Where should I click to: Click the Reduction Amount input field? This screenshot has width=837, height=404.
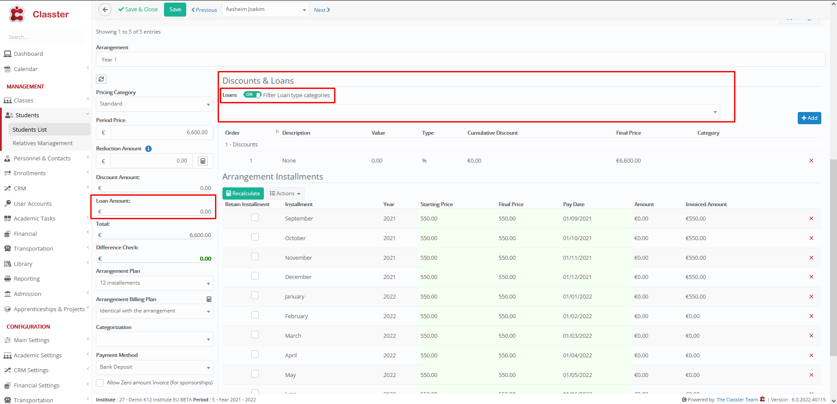[x=152, y=161]
